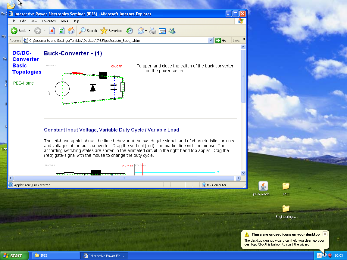Click the Refresh page icon
The width and height of the screenshot is (347, 260).
pos(61,31)
